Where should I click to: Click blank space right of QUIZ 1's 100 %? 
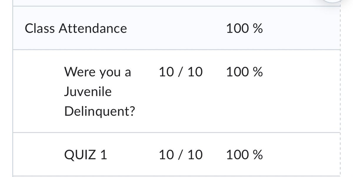tap(300, 155)
